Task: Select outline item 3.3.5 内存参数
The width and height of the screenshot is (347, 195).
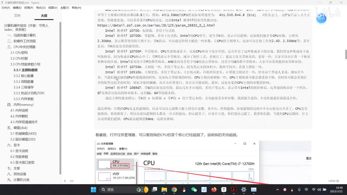Action: pos(24,99)
